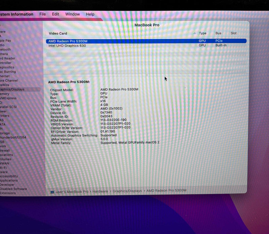
Task: Click the sort direction arrow in header
Action: tap(195, 34)
